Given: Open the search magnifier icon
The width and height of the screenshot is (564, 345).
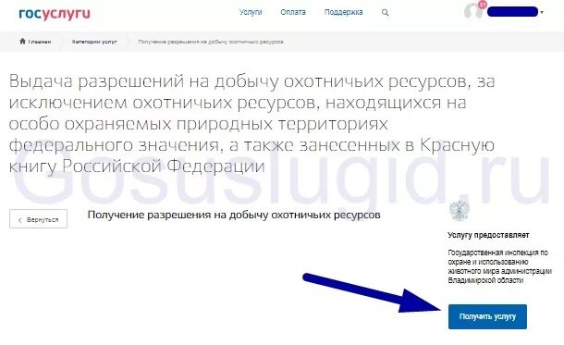Looking at the screenshot, I should click(x=385, y=13).
